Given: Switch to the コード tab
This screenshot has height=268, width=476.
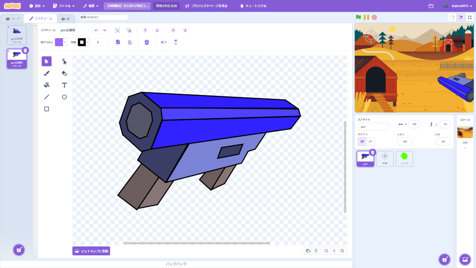Looking at the screenshot, I should pos(13,18).
